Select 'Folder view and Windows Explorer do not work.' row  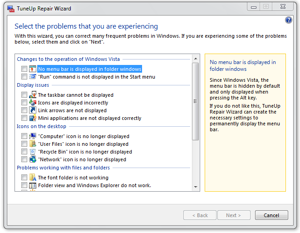click(x=94, y=185)
